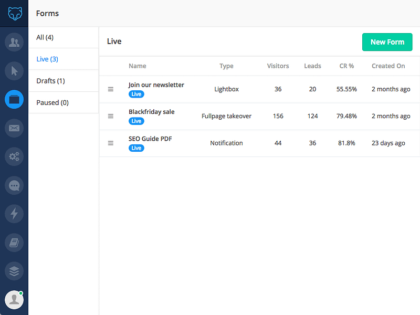Open the menu handle for SEO Guide PDF
The image size is (420, 315).
(x=111, y=143)
